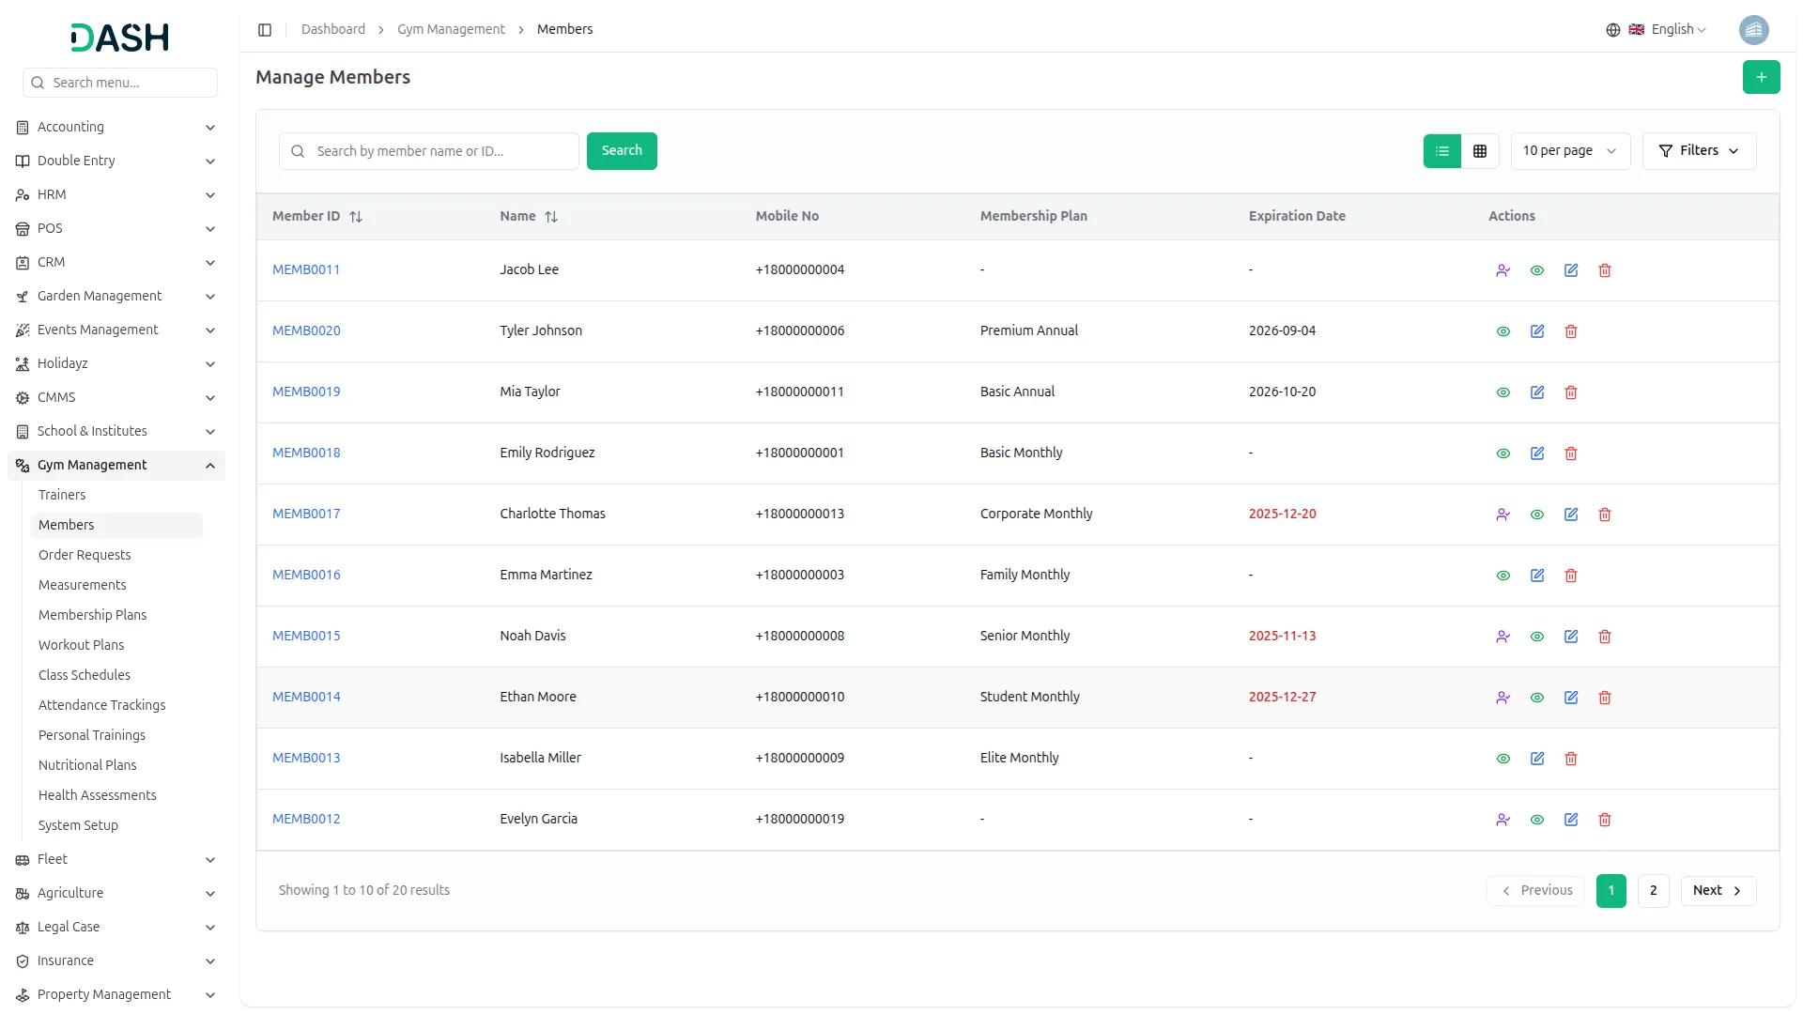This screenshot has width=1803, height=1014.
Task: Go to pagination page 2
Action: pos(1653,890)
